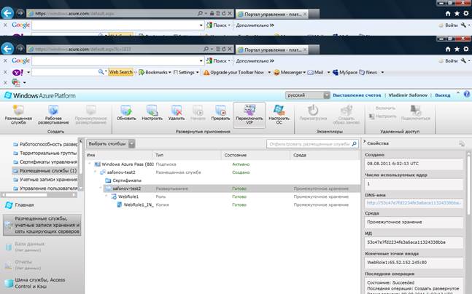The height and width of the screenshot is (294, 472).
Task: Go back in the rear browser window
Action: pyautogui.click(x=7, y=13)
